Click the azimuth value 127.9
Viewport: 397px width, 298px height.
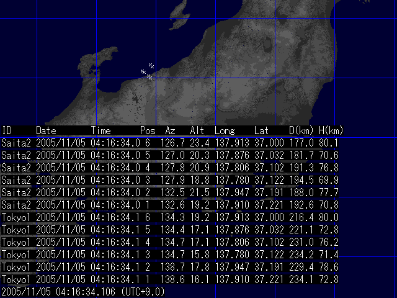pos(172,180)
